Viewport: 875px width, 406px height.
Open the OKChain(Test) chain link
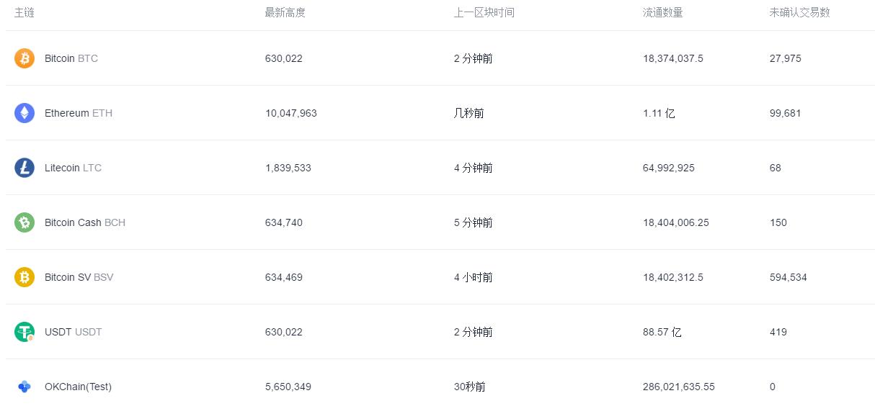[x=78, y=387]
